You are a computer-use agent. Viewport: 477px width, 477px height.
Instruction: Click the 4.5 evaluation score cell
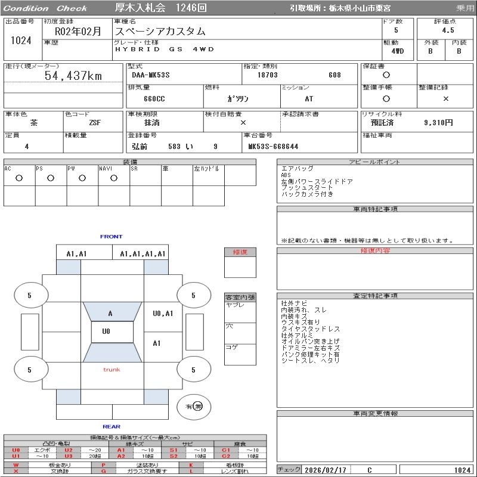coord(448,30)
